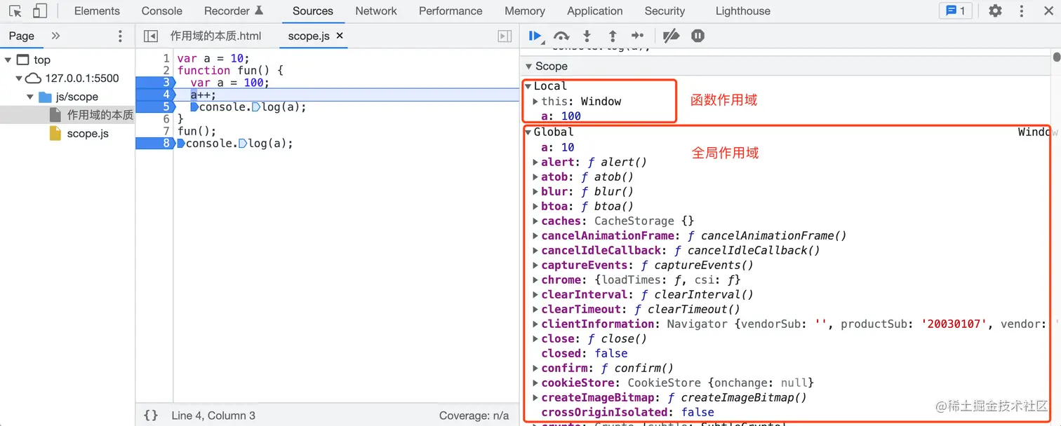Open the Lighthouse tab
This screenshot has height=426, width=1061.
pos(743,11)
